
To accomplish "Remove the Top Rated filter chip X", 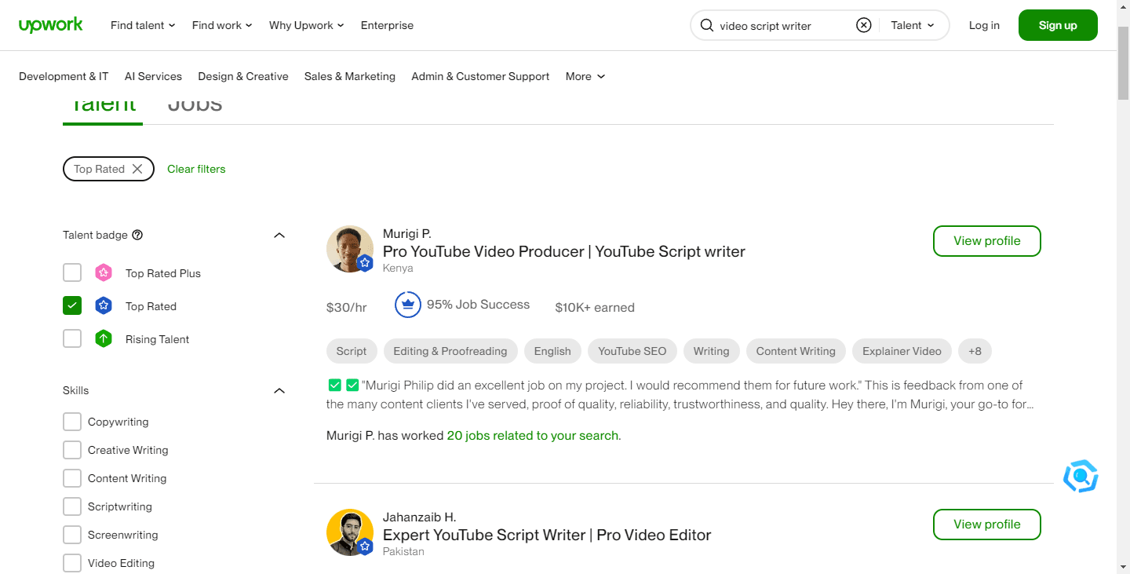I will pyautogui.click(x=137, y=169).
